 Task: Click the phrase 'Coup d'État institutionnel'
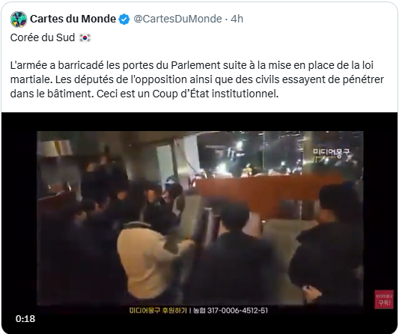pyautogui.click(x=216, y=94)
